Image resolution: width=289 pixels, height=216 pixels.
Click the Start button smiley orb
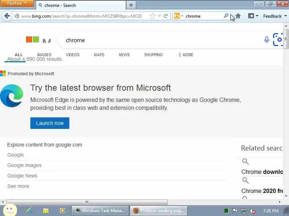pyautogui.click(x=10, y=210)
